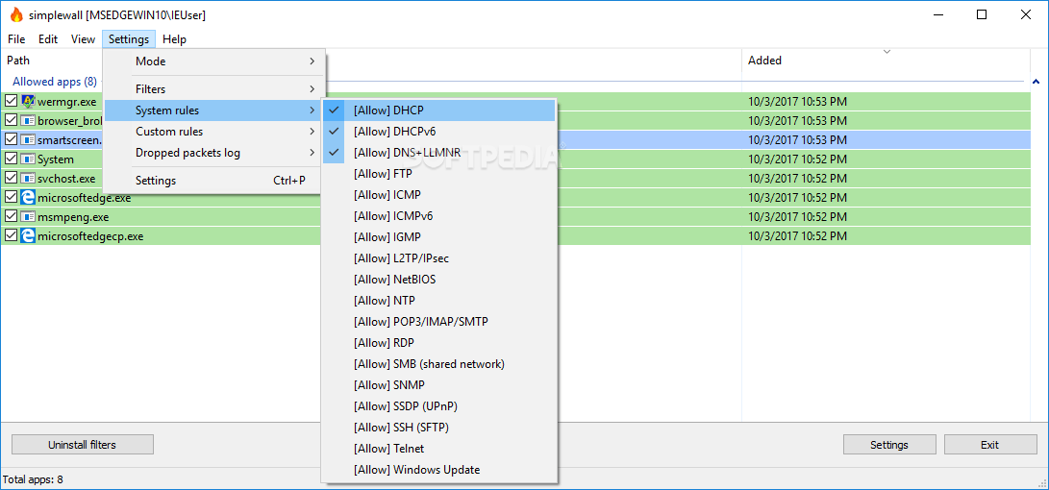Enable the [Allow] ICMPv6 rule
The image size is (1049, 490).
[438, 216]
